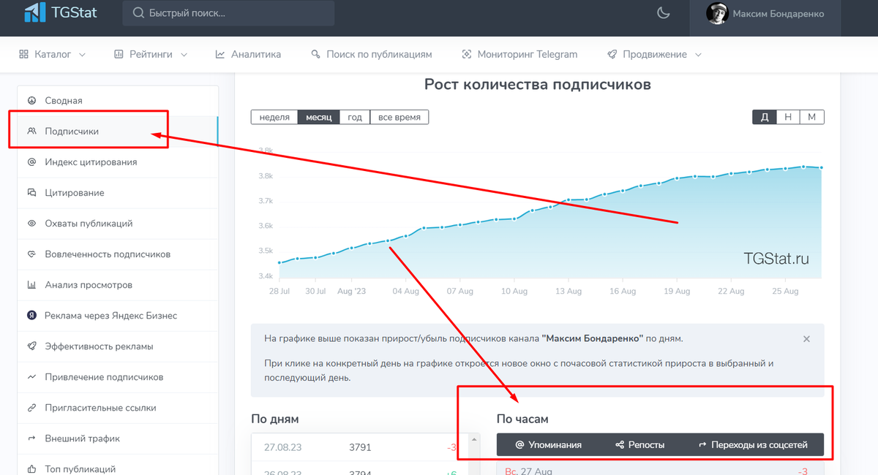Click the По часам section heading
Viewport: 878px width, 475px height.
(522, 419)
